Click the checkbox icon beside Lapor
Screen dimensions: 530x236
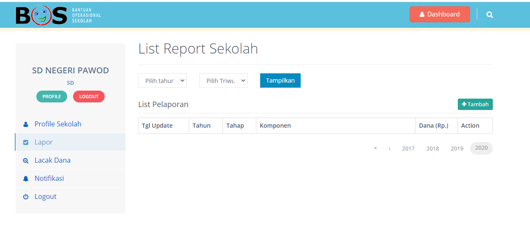tap(26, 142)
